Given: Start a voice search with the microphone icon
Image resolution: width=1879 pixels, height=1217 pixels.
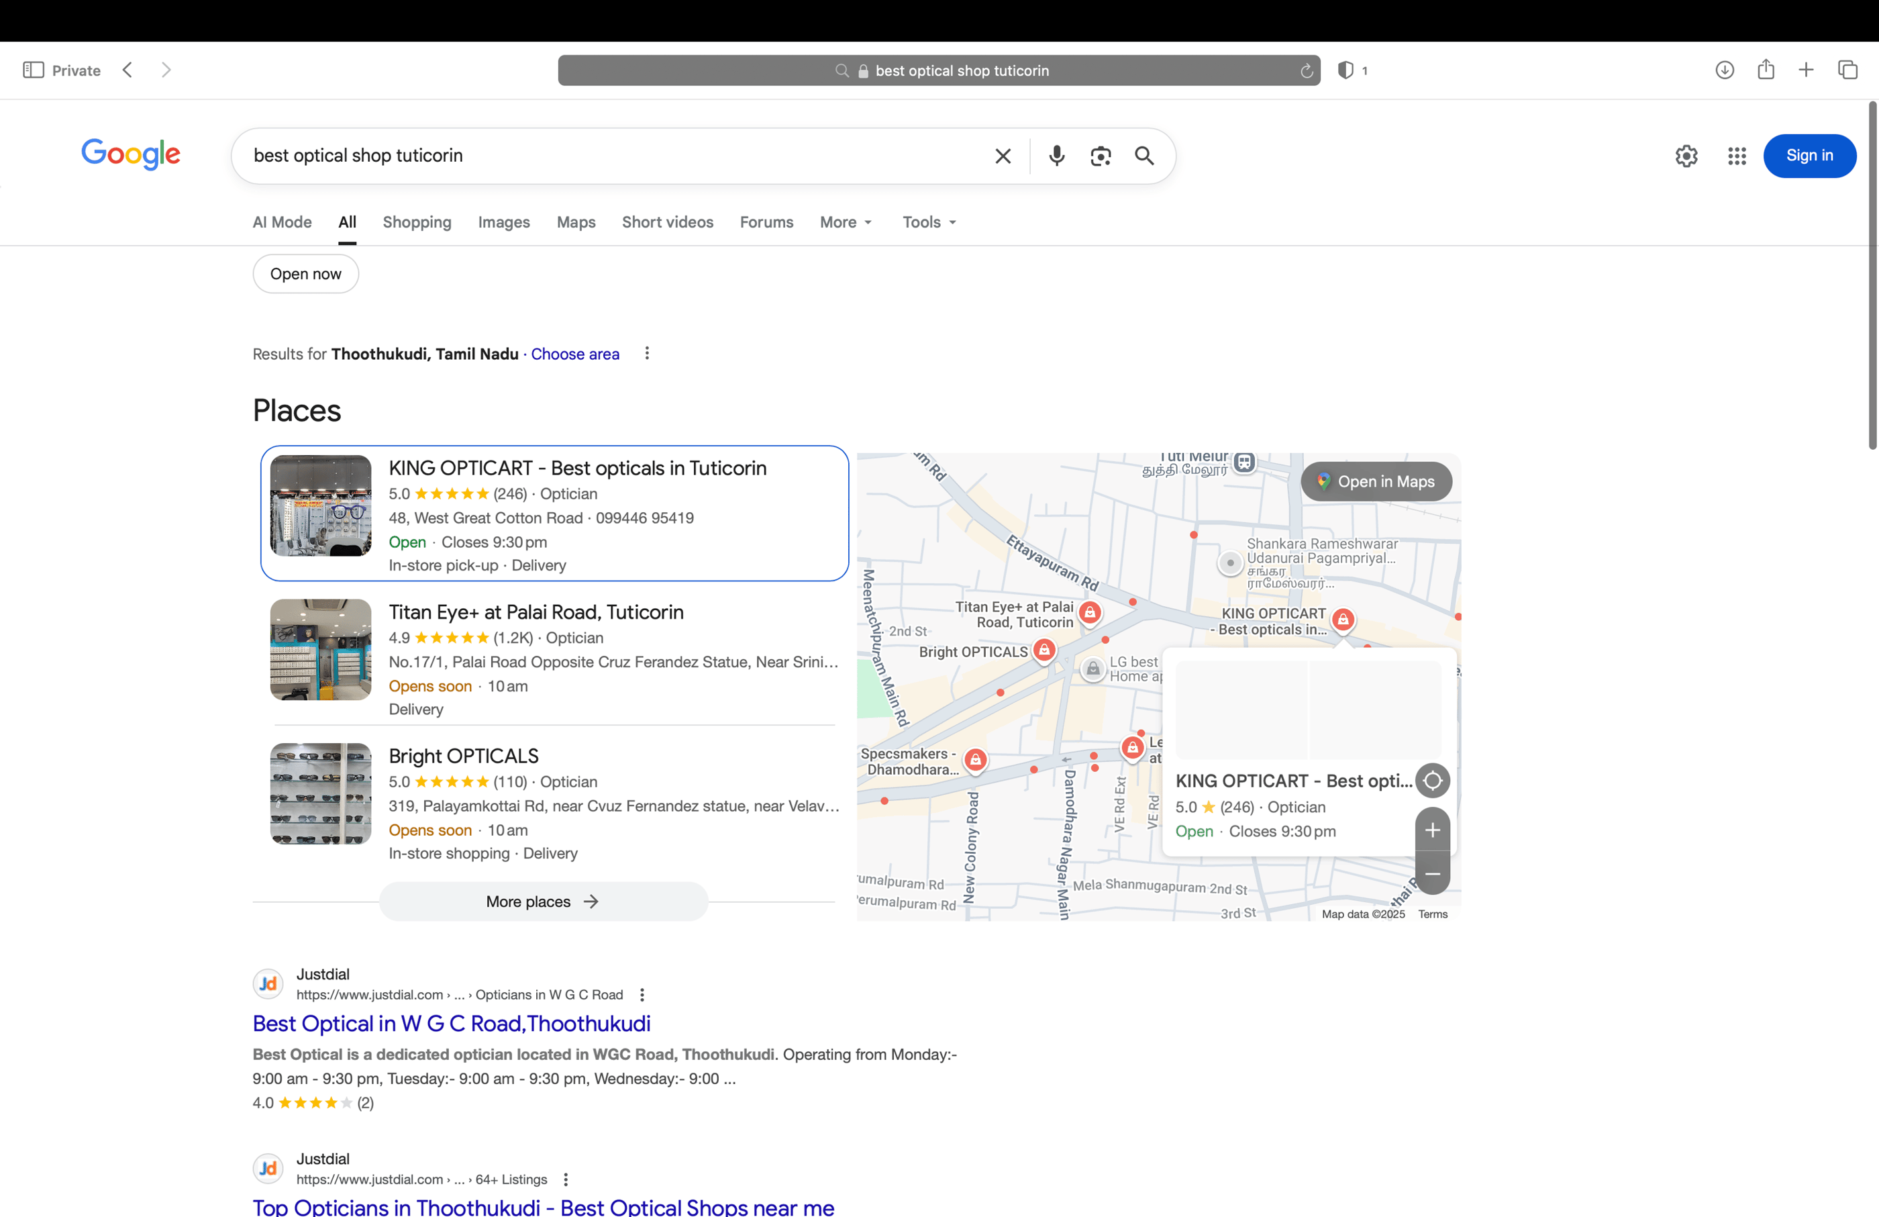Looking at the screenshot, I should coord(1056,156).
